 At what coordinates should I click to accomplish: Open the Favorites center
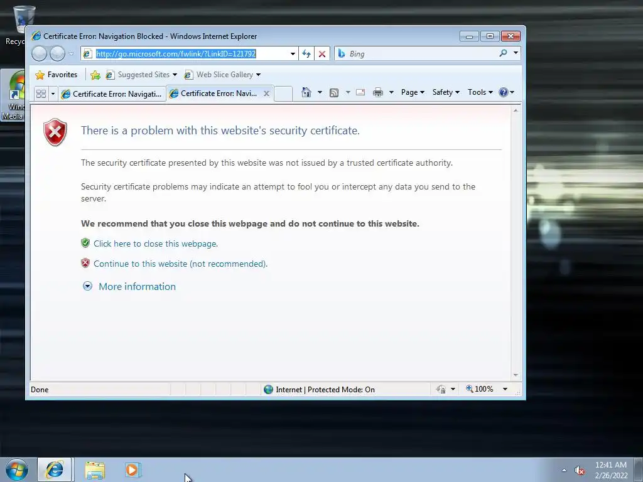(x=56, y=75)
